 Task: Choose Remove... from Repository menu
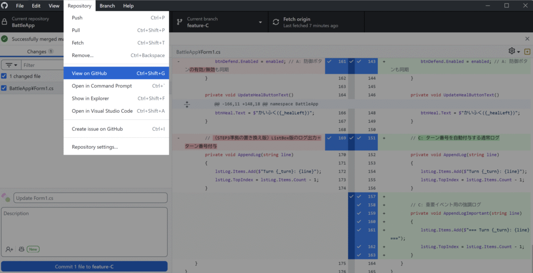click(116, 55)
